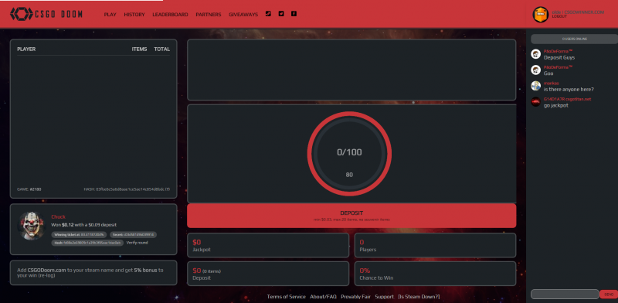Open the Facebook icon link
The image size is (618, 303).
point(294,14)
